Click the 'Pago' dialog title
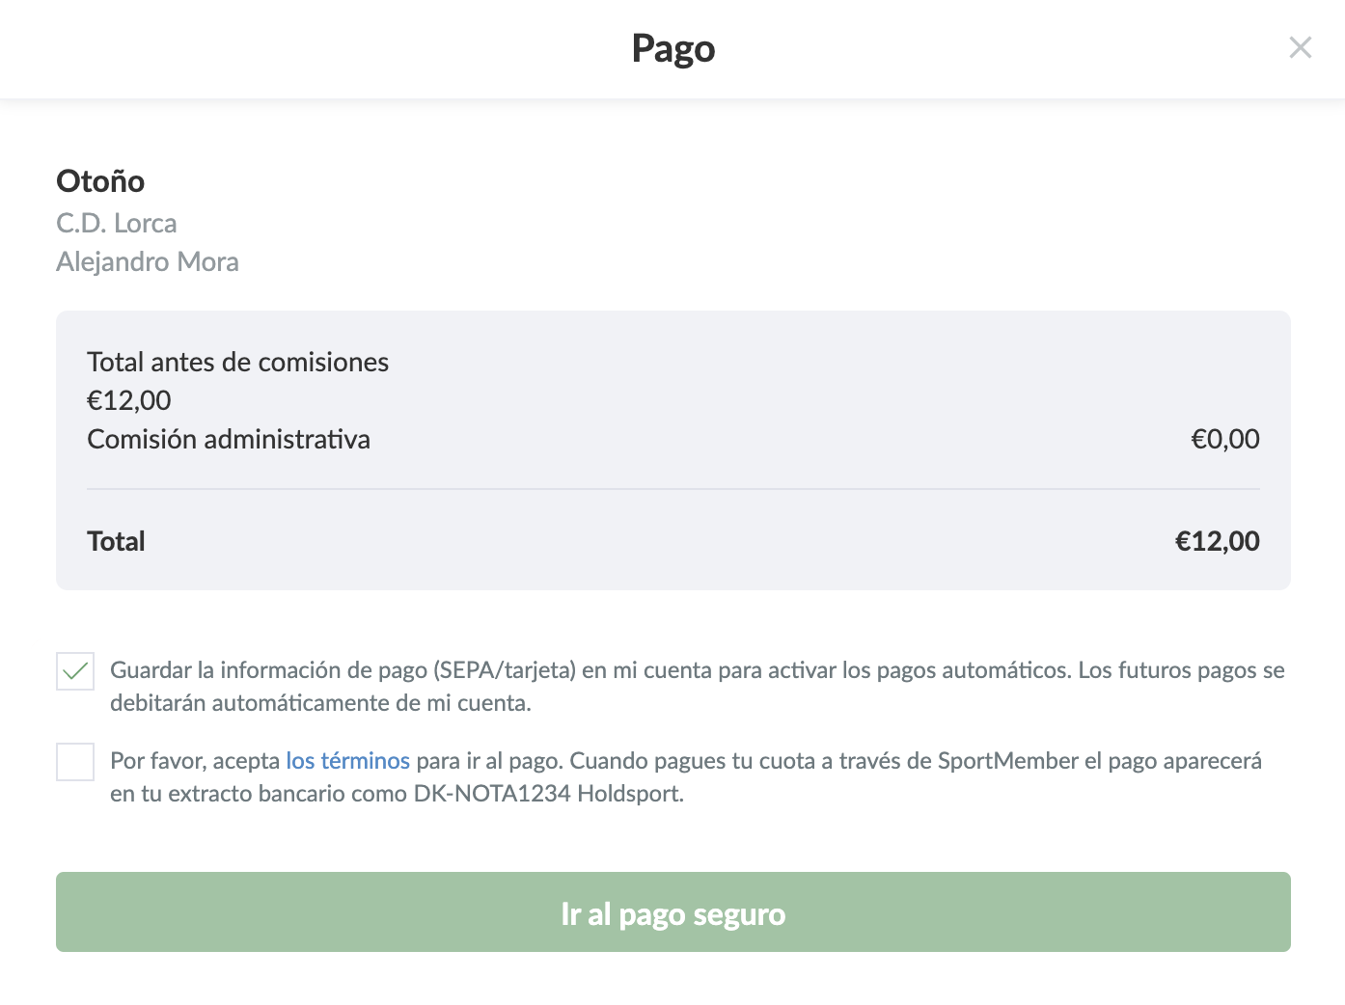Screen dimensions: 1345x1005 [x=672, y=48]
